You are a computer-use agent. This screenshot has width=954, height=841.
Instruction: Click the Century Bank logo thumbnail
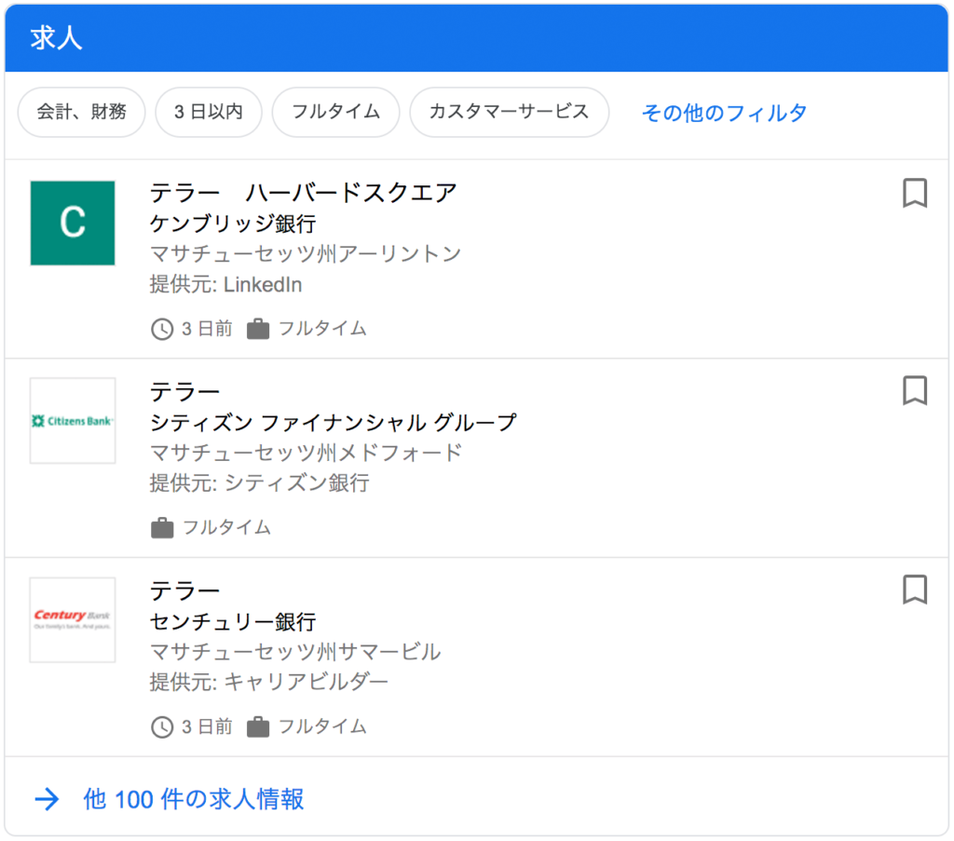[73, 619]
